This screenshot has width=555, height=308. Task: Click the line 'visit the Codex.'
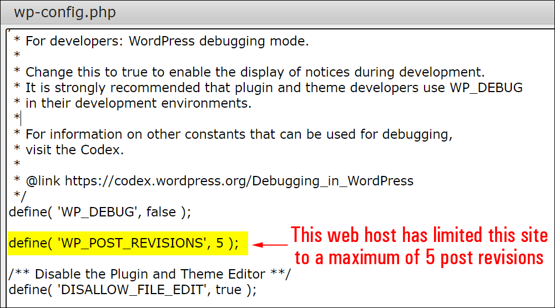[69, 150]
